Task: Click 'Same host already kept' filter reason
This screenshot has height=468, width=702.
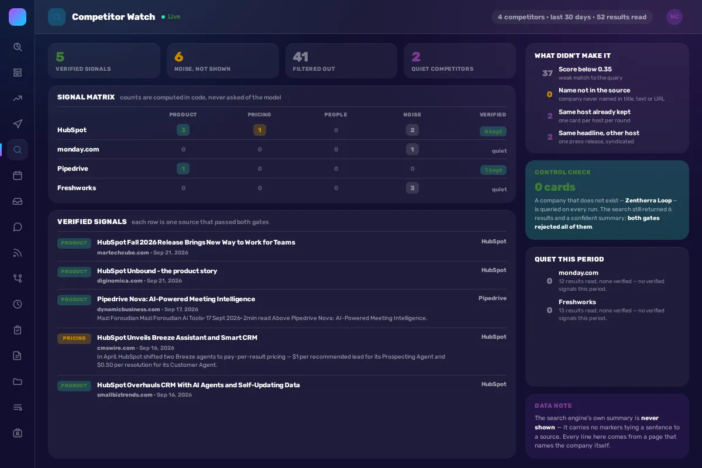Action: [x=594, y=112]
